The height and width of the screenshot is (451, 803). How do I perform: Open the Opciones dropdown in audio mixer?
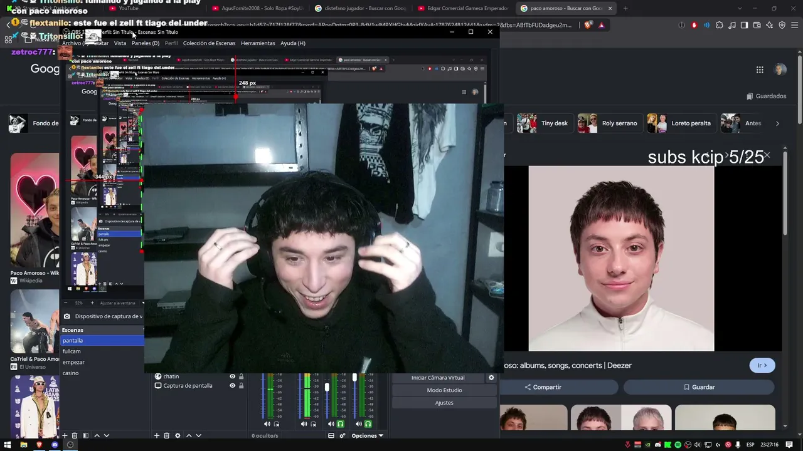(x=367, y=435)
